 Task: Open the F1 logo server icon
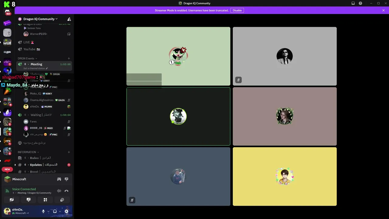tap(7, 161)
